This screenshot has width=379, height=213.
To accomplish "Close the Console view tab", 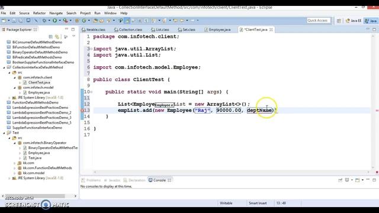I will click(x=169, y=180).
